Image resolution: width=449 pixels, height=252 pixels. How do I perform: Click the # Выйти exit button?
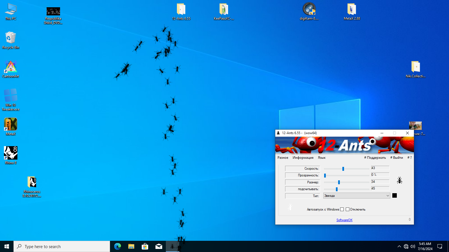397,158
